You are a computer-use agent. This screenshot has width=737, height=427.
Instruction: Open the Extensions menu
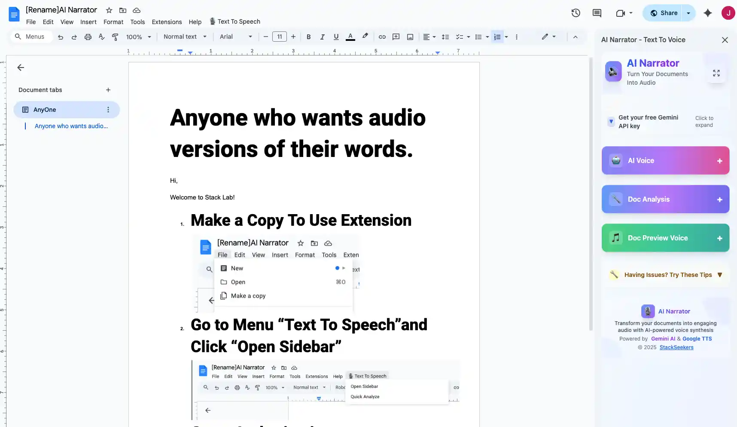click(167, 22)
